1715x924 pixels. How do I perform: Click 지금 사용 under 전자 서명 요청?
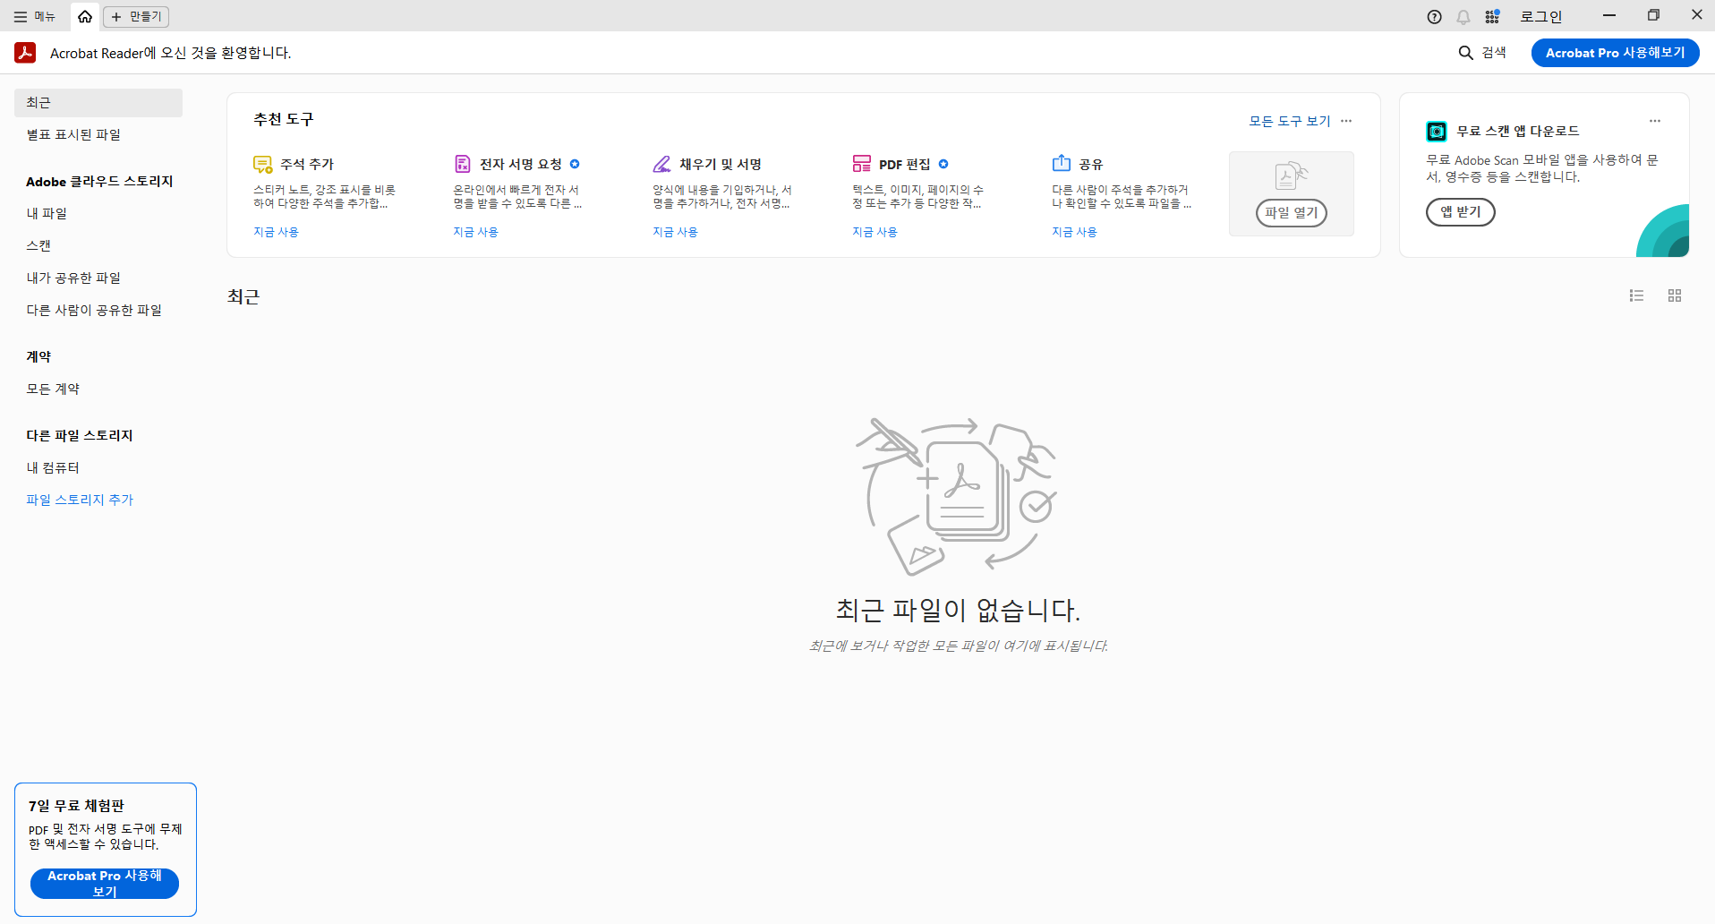475,232
